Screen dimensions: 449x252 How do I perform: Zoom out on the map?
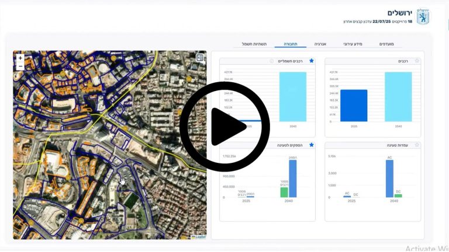[20, 66]
